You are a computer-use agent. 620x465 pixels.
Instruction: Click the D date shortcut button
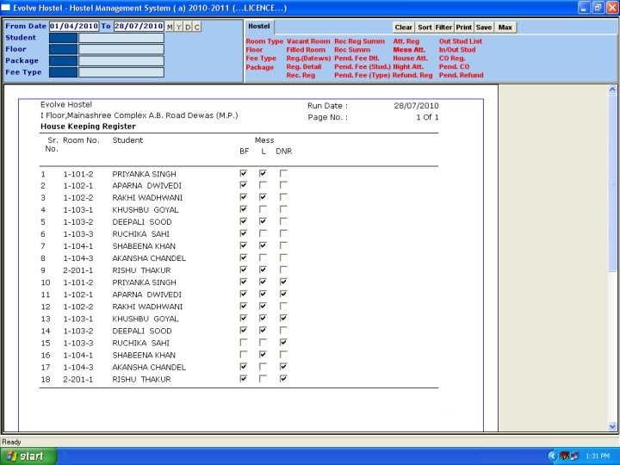(x=189, y=27)
